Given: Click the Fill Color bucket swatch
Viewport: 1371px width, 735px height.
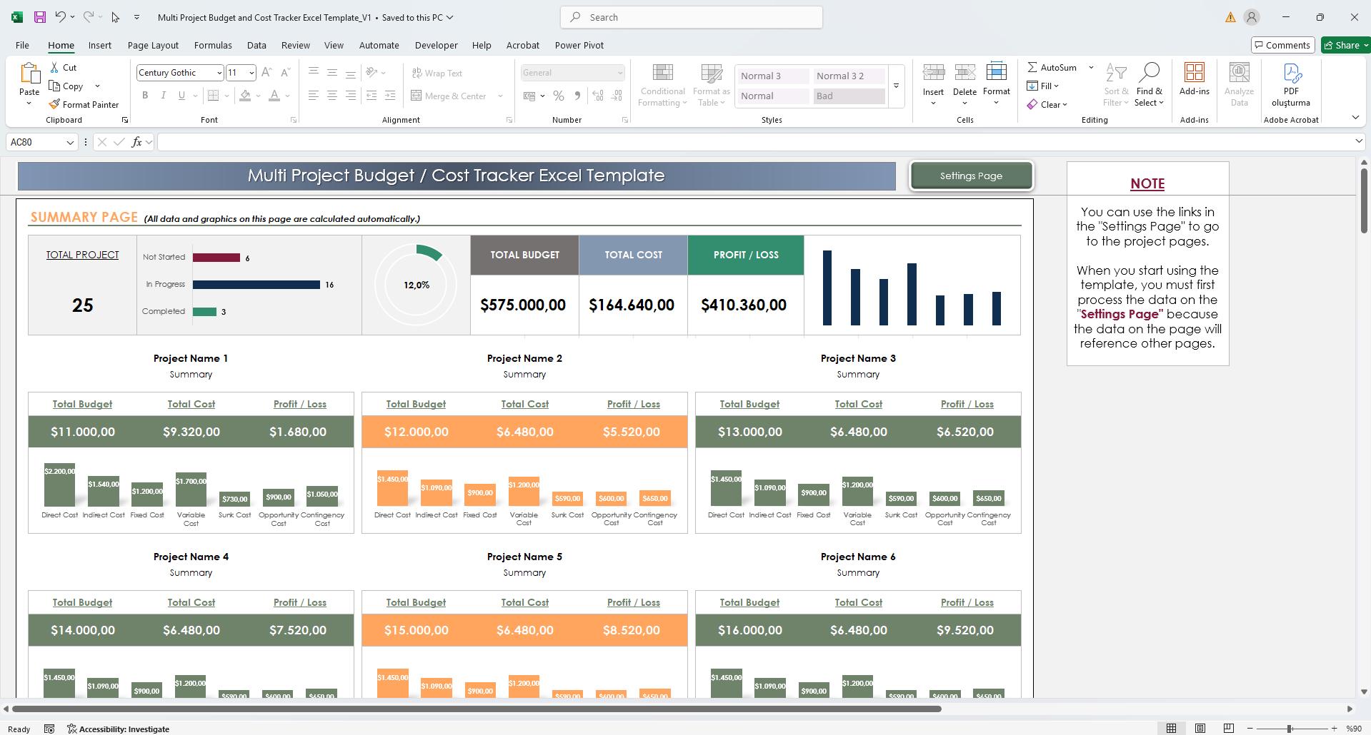Looking at the screenshot, I should [245, 96].
